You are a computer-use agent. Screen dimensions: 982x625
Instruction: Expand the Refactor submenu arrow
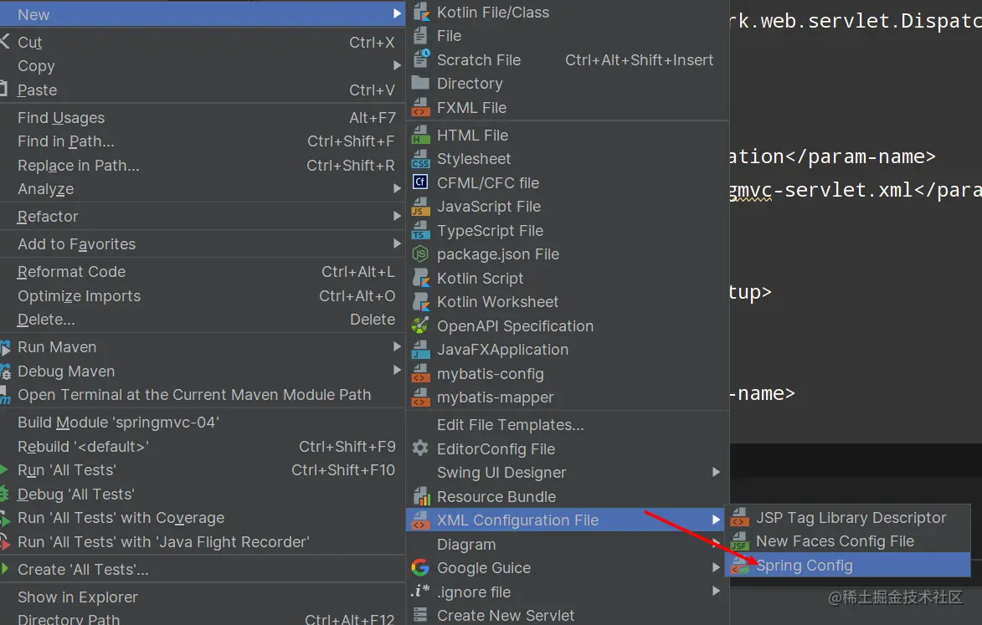pyautogui.click(x=397, y=216)
